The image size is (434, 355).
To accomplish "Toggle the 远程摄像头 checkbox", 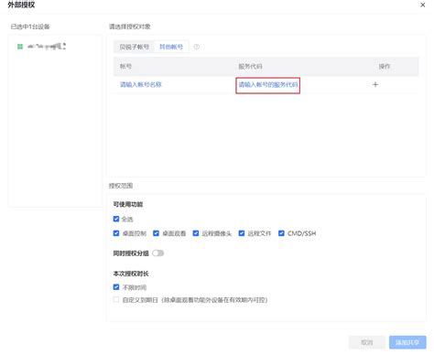I will pos(196,233).
